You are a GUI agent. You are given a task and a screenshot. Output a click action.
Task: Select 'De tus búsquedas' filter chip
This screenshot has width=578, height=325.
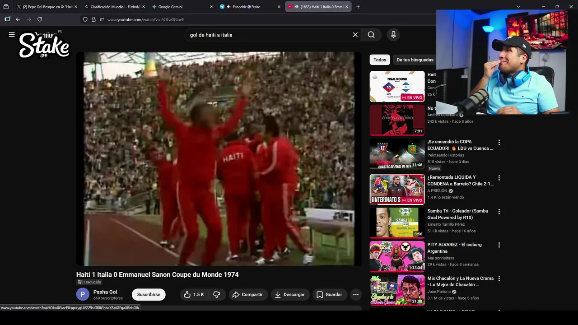click(415, 60)
